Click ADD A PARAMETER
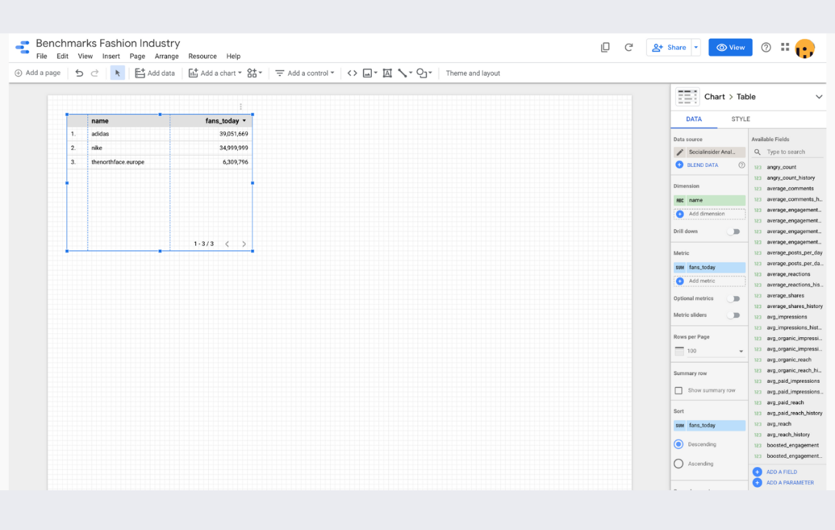The height and width of the screenshot is (530, 835). 790,482
